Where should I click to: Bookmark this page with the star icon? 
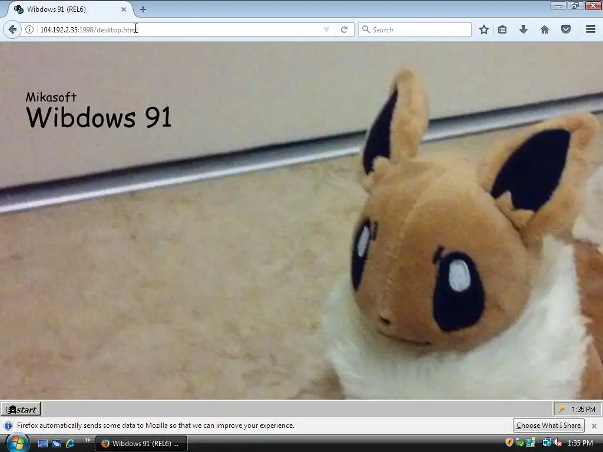(484, 29)
